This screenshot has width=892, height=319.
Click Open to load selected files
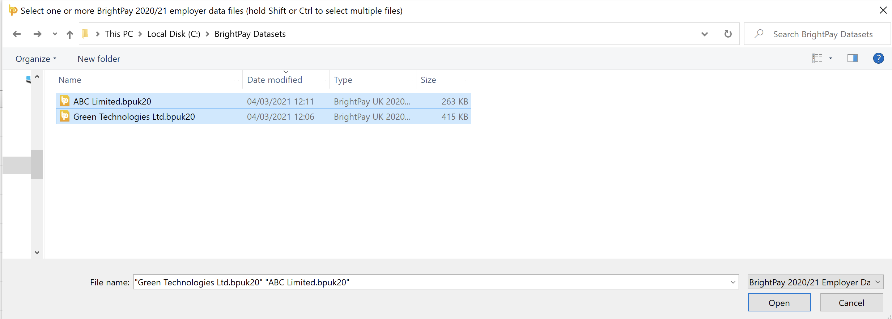point(779,303)
